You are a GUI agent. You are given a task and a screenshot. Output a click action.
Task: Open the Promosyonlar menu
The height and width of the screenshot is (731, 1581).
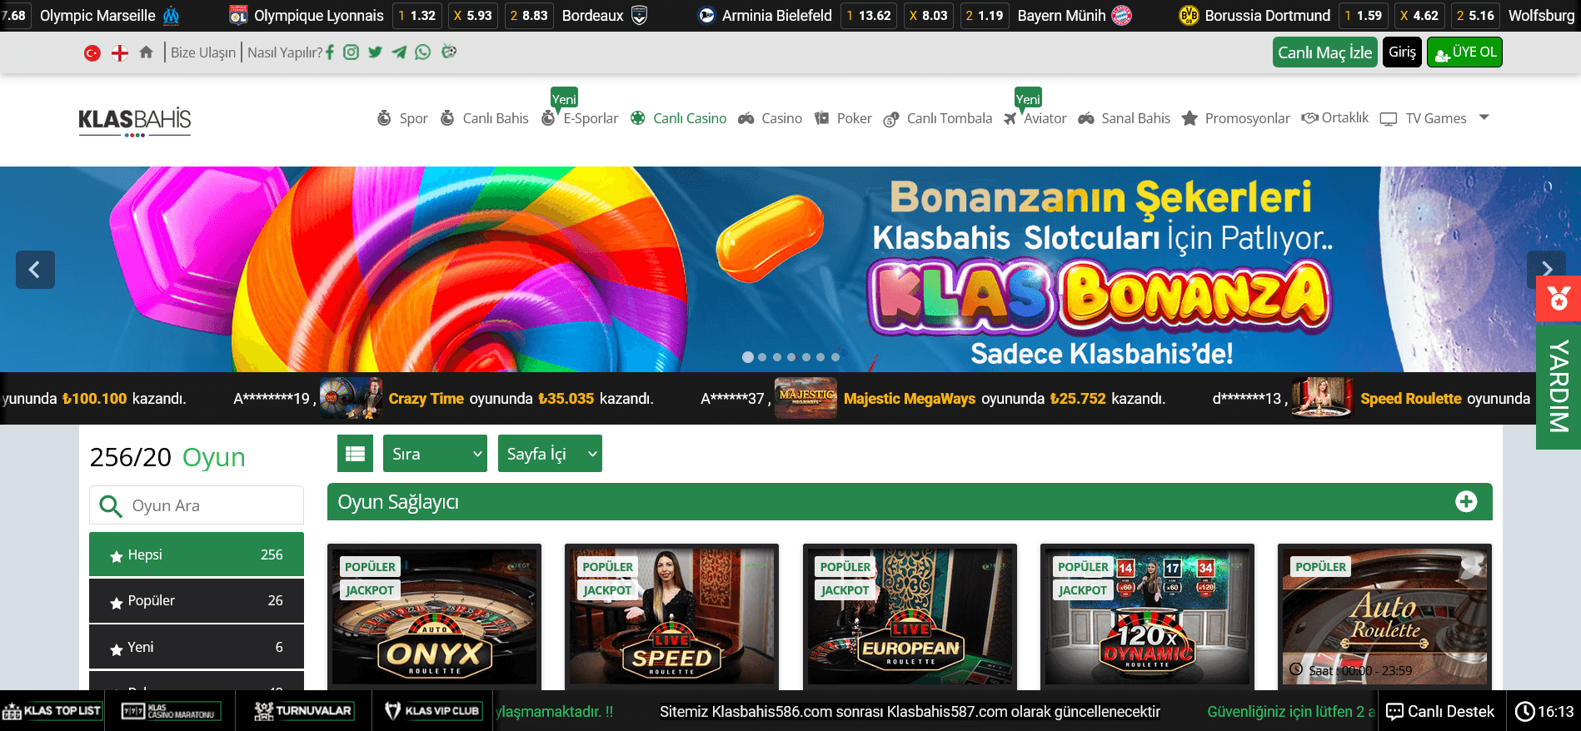coord(1236,118)
